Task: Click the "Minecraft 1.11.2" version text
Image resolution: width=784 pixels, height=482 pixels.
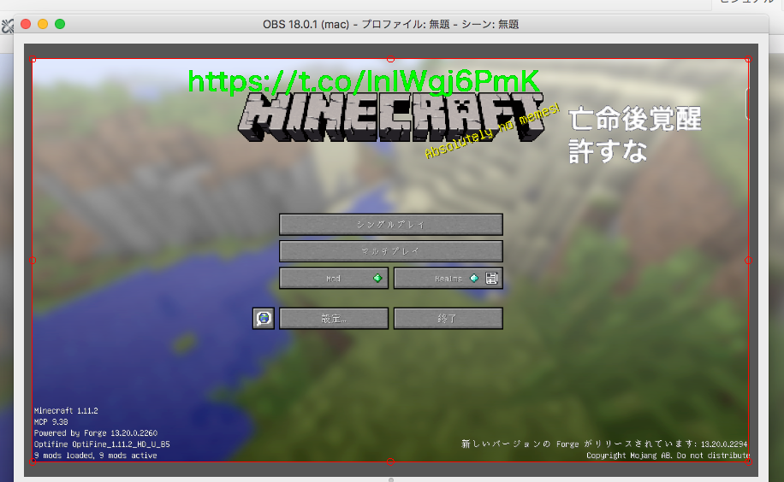Action: click(x=66, y=410)
